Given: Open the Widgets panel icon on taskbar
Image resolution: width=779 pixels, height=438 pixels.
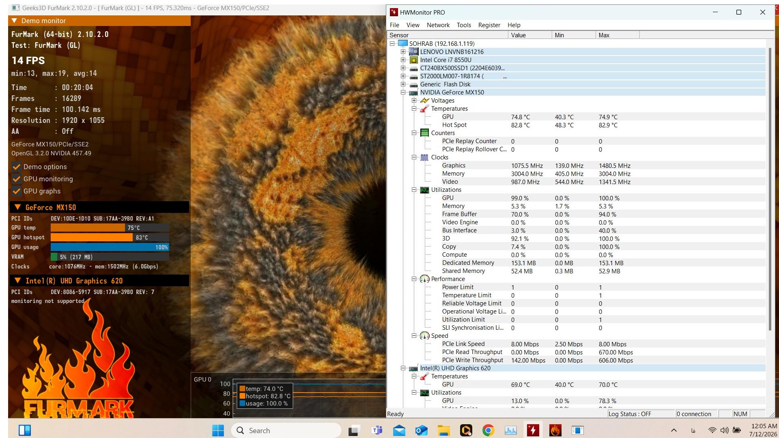Looking at the screenshot, I should (25, 430).
